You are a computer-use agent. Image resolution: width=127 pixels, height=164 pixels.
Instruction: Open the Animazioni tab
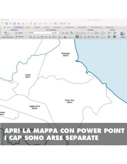82,27
